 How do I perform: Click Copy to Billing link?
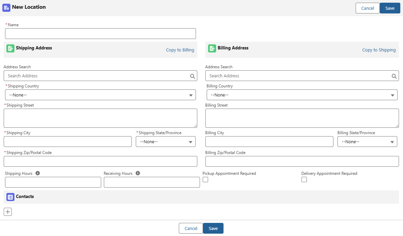point(180,50)
